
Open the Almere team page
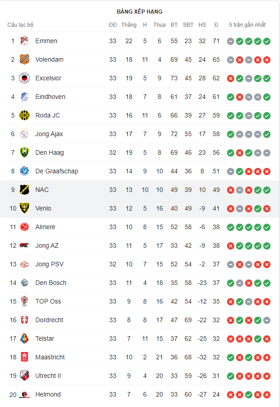click(x=45, y=227)
